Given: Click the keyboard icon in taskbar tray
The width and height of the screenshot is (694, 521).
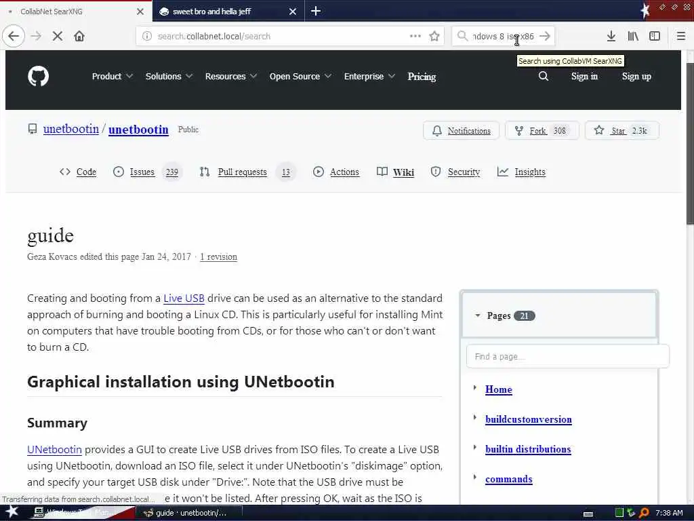Looking at the screenshot, I should (588, 514).
